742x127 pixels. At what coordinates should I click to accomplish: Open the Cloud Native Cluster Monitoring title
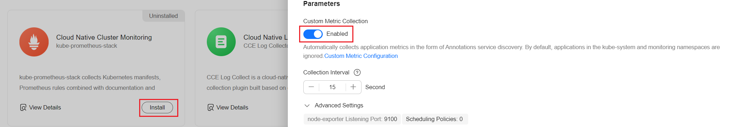104,37
